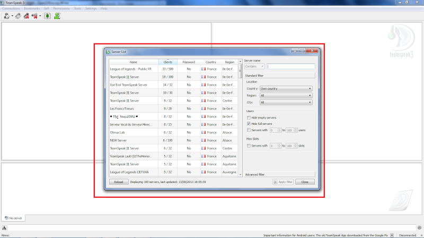
Task: Click France flag in Les FrancsTireurs row
Action: coord(204,109)
